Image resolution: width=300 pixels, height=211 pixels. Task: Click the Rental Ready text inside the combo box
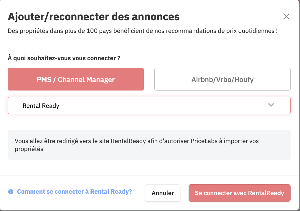(41, 106)
